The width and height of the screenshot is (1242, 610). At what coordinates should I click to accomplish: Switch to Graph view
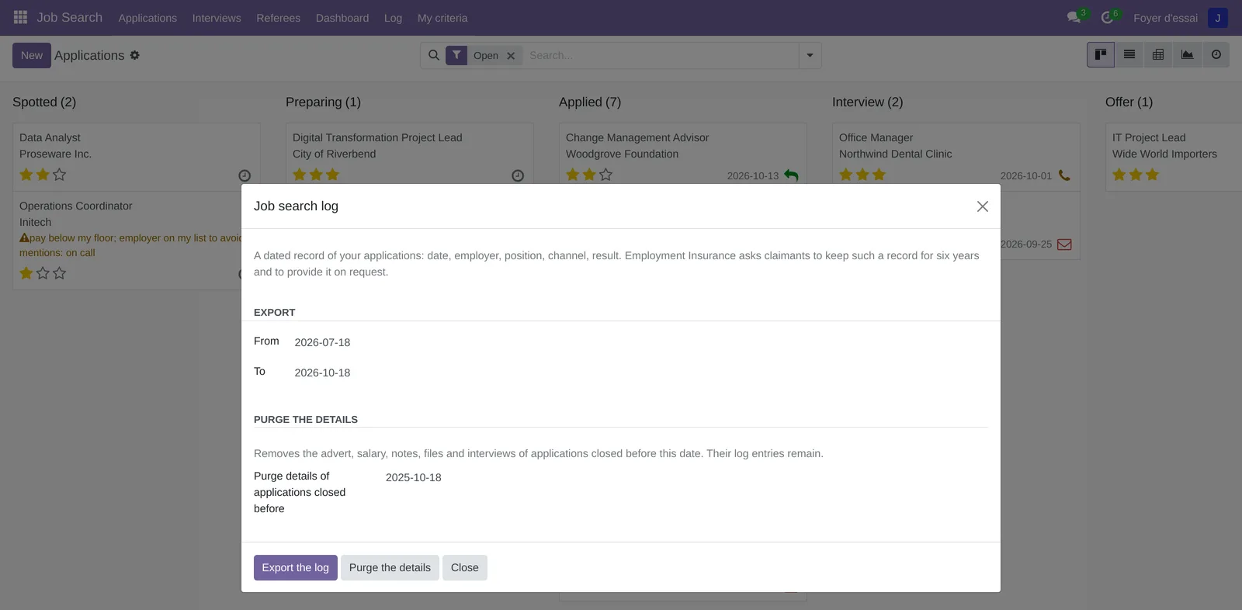pyautogui.click(x=1187, y=54)
